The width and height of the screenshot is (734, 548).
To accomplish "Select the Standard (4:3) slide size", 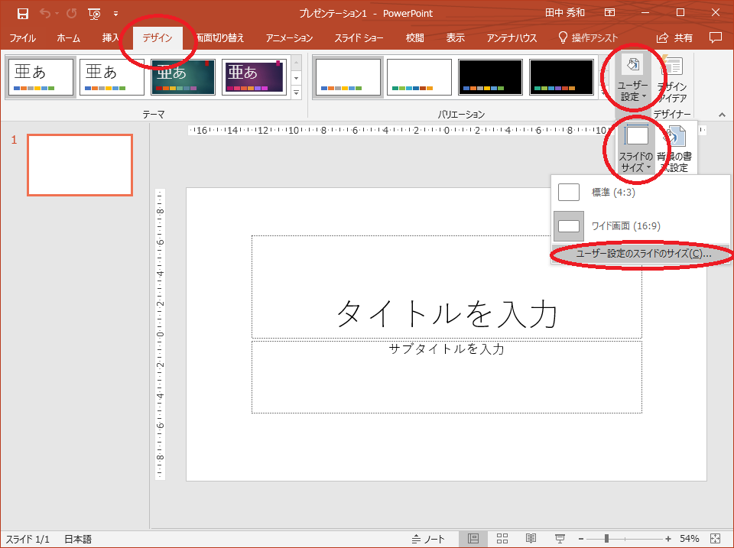I will pos(613,193).
